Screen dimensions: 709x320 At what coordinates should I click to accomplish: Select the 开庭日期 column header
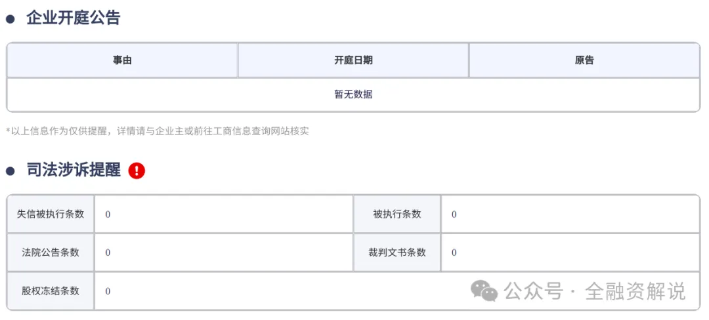[x=353, y=60]
